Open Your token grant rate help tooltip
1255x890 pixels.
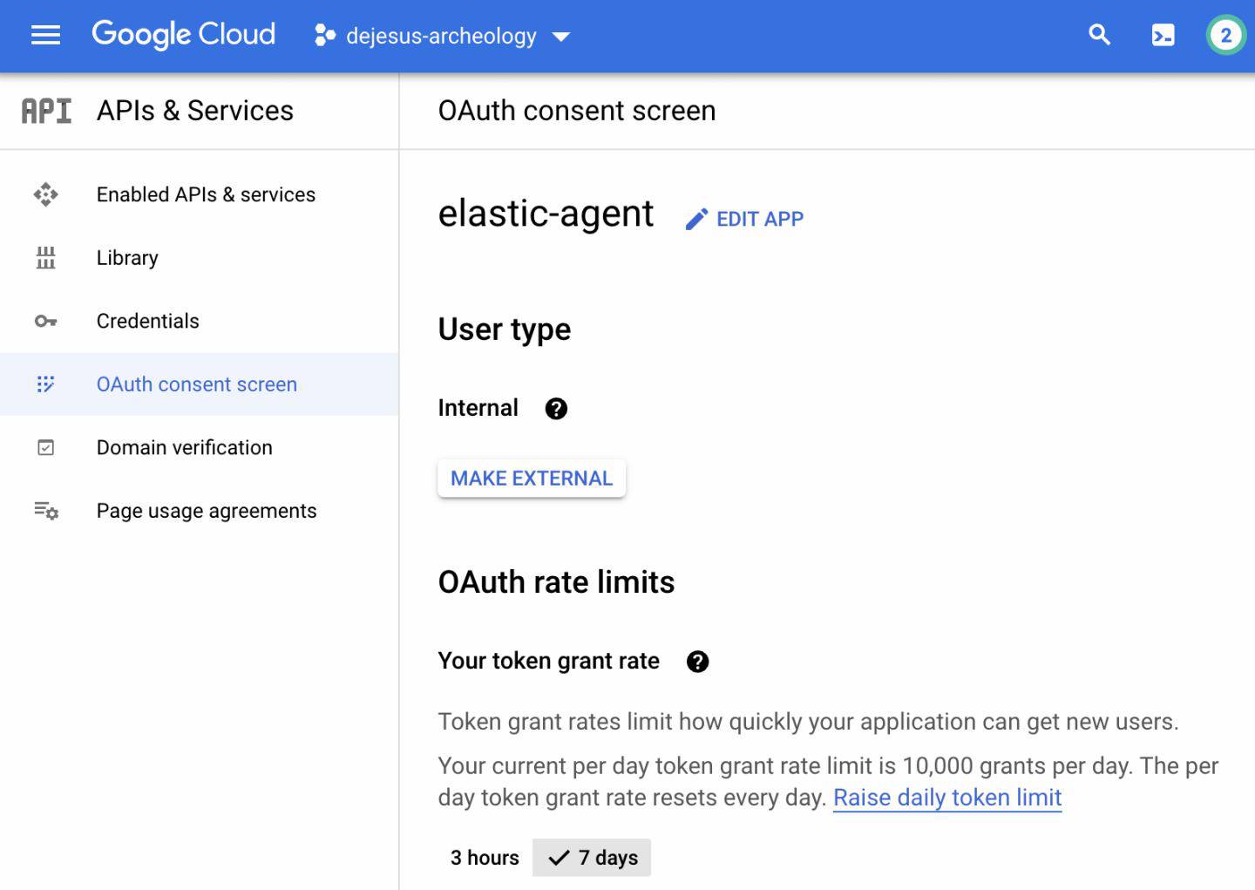point(696,661)
